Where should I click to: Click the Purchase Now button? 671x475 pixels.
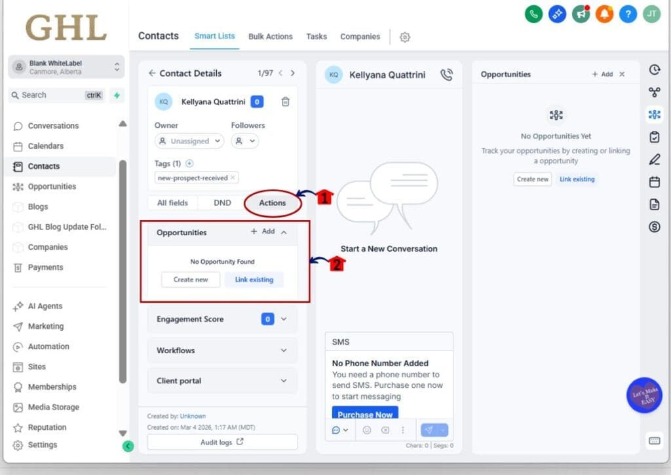(x=365, y=414)
